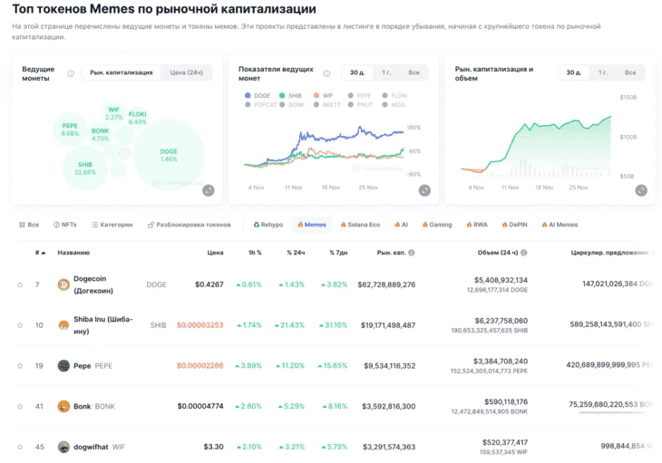Screen dimensions: 662x463
Task: Enable BRETT series in chart legend
Action: (x=327, y=104)
